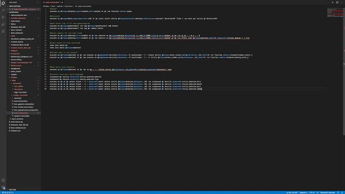Open test_generic.mcfunction in the file tree
345x194 pixels.
[24, 104]
